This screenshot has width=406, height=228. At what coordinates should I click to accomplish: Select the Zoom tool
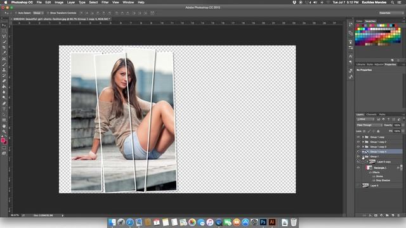pos(4,131)
